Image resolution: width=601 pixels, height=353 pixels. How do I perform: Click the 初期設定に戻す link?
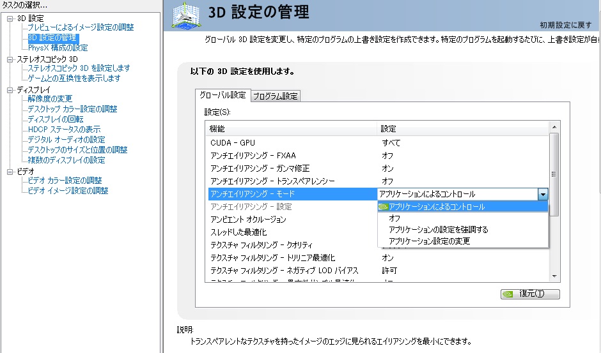(x=565, y=25)
